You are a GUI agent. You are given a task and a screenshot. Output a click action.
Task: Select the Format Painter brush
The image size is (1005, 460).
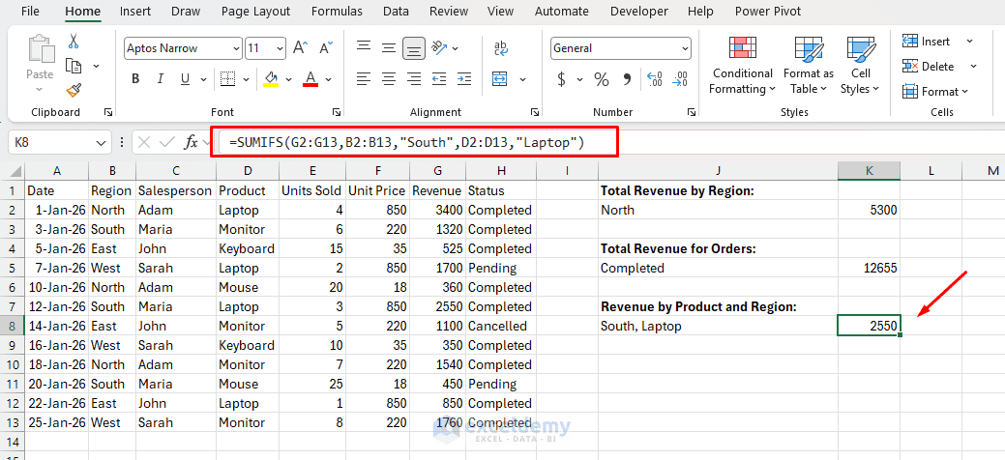coord(74,90)
